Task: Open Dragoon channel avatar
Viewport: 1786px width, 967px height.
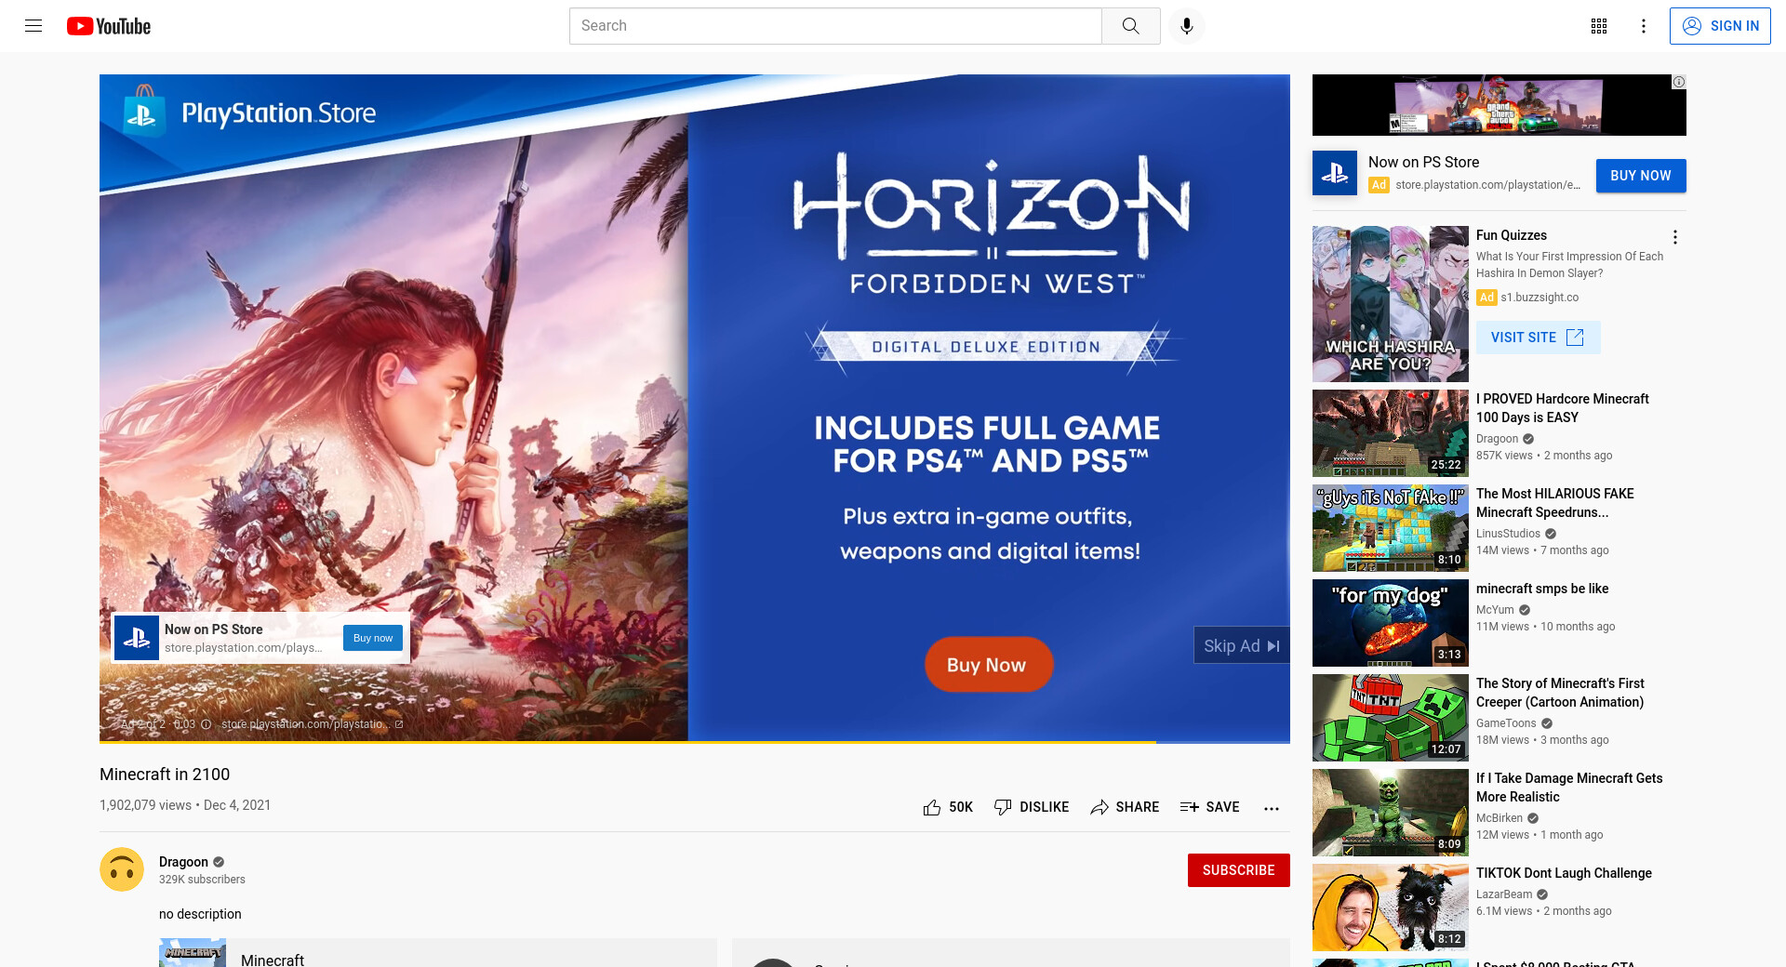Action: click(122, 869)
